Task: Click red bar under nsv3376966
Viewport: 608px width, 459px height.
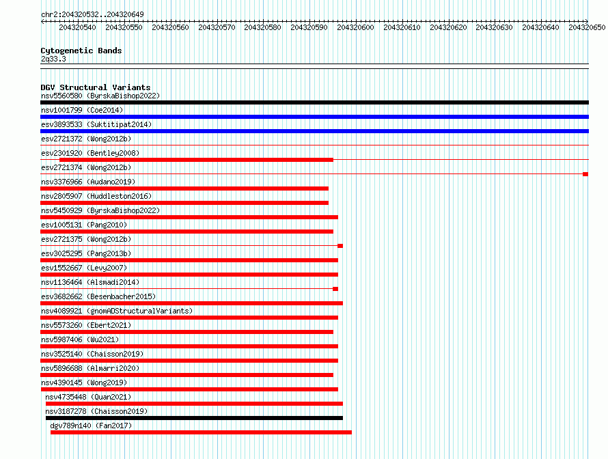Action: [184, 189]
